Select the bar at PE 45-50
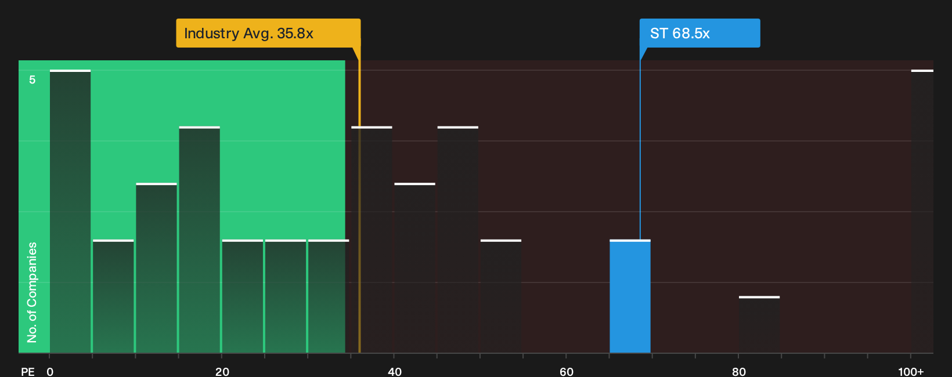The height and width of the screenshot is (377, 952). pyautogui.click(x=457, y=240)
